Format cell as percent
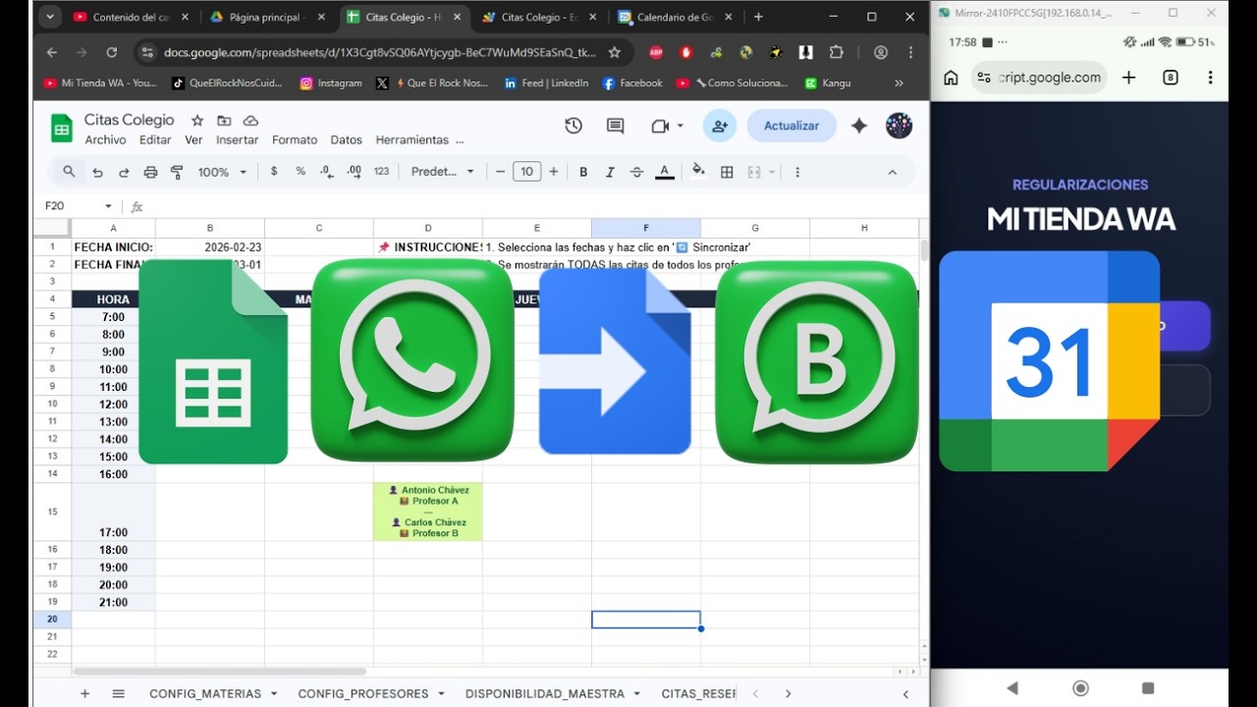The width and height of the screenshot is (1257, 707). pos(301,171)
